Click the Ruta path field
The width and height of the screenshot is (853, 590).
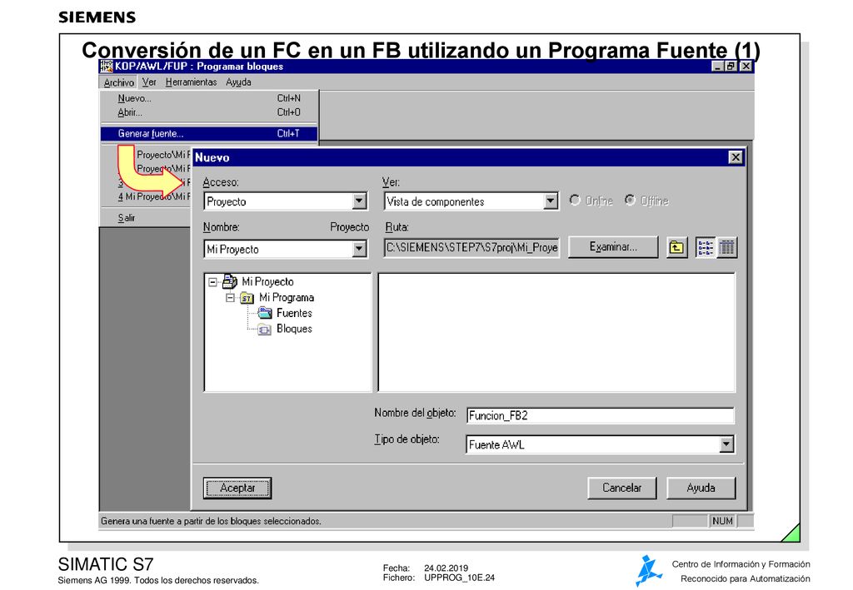471,248
